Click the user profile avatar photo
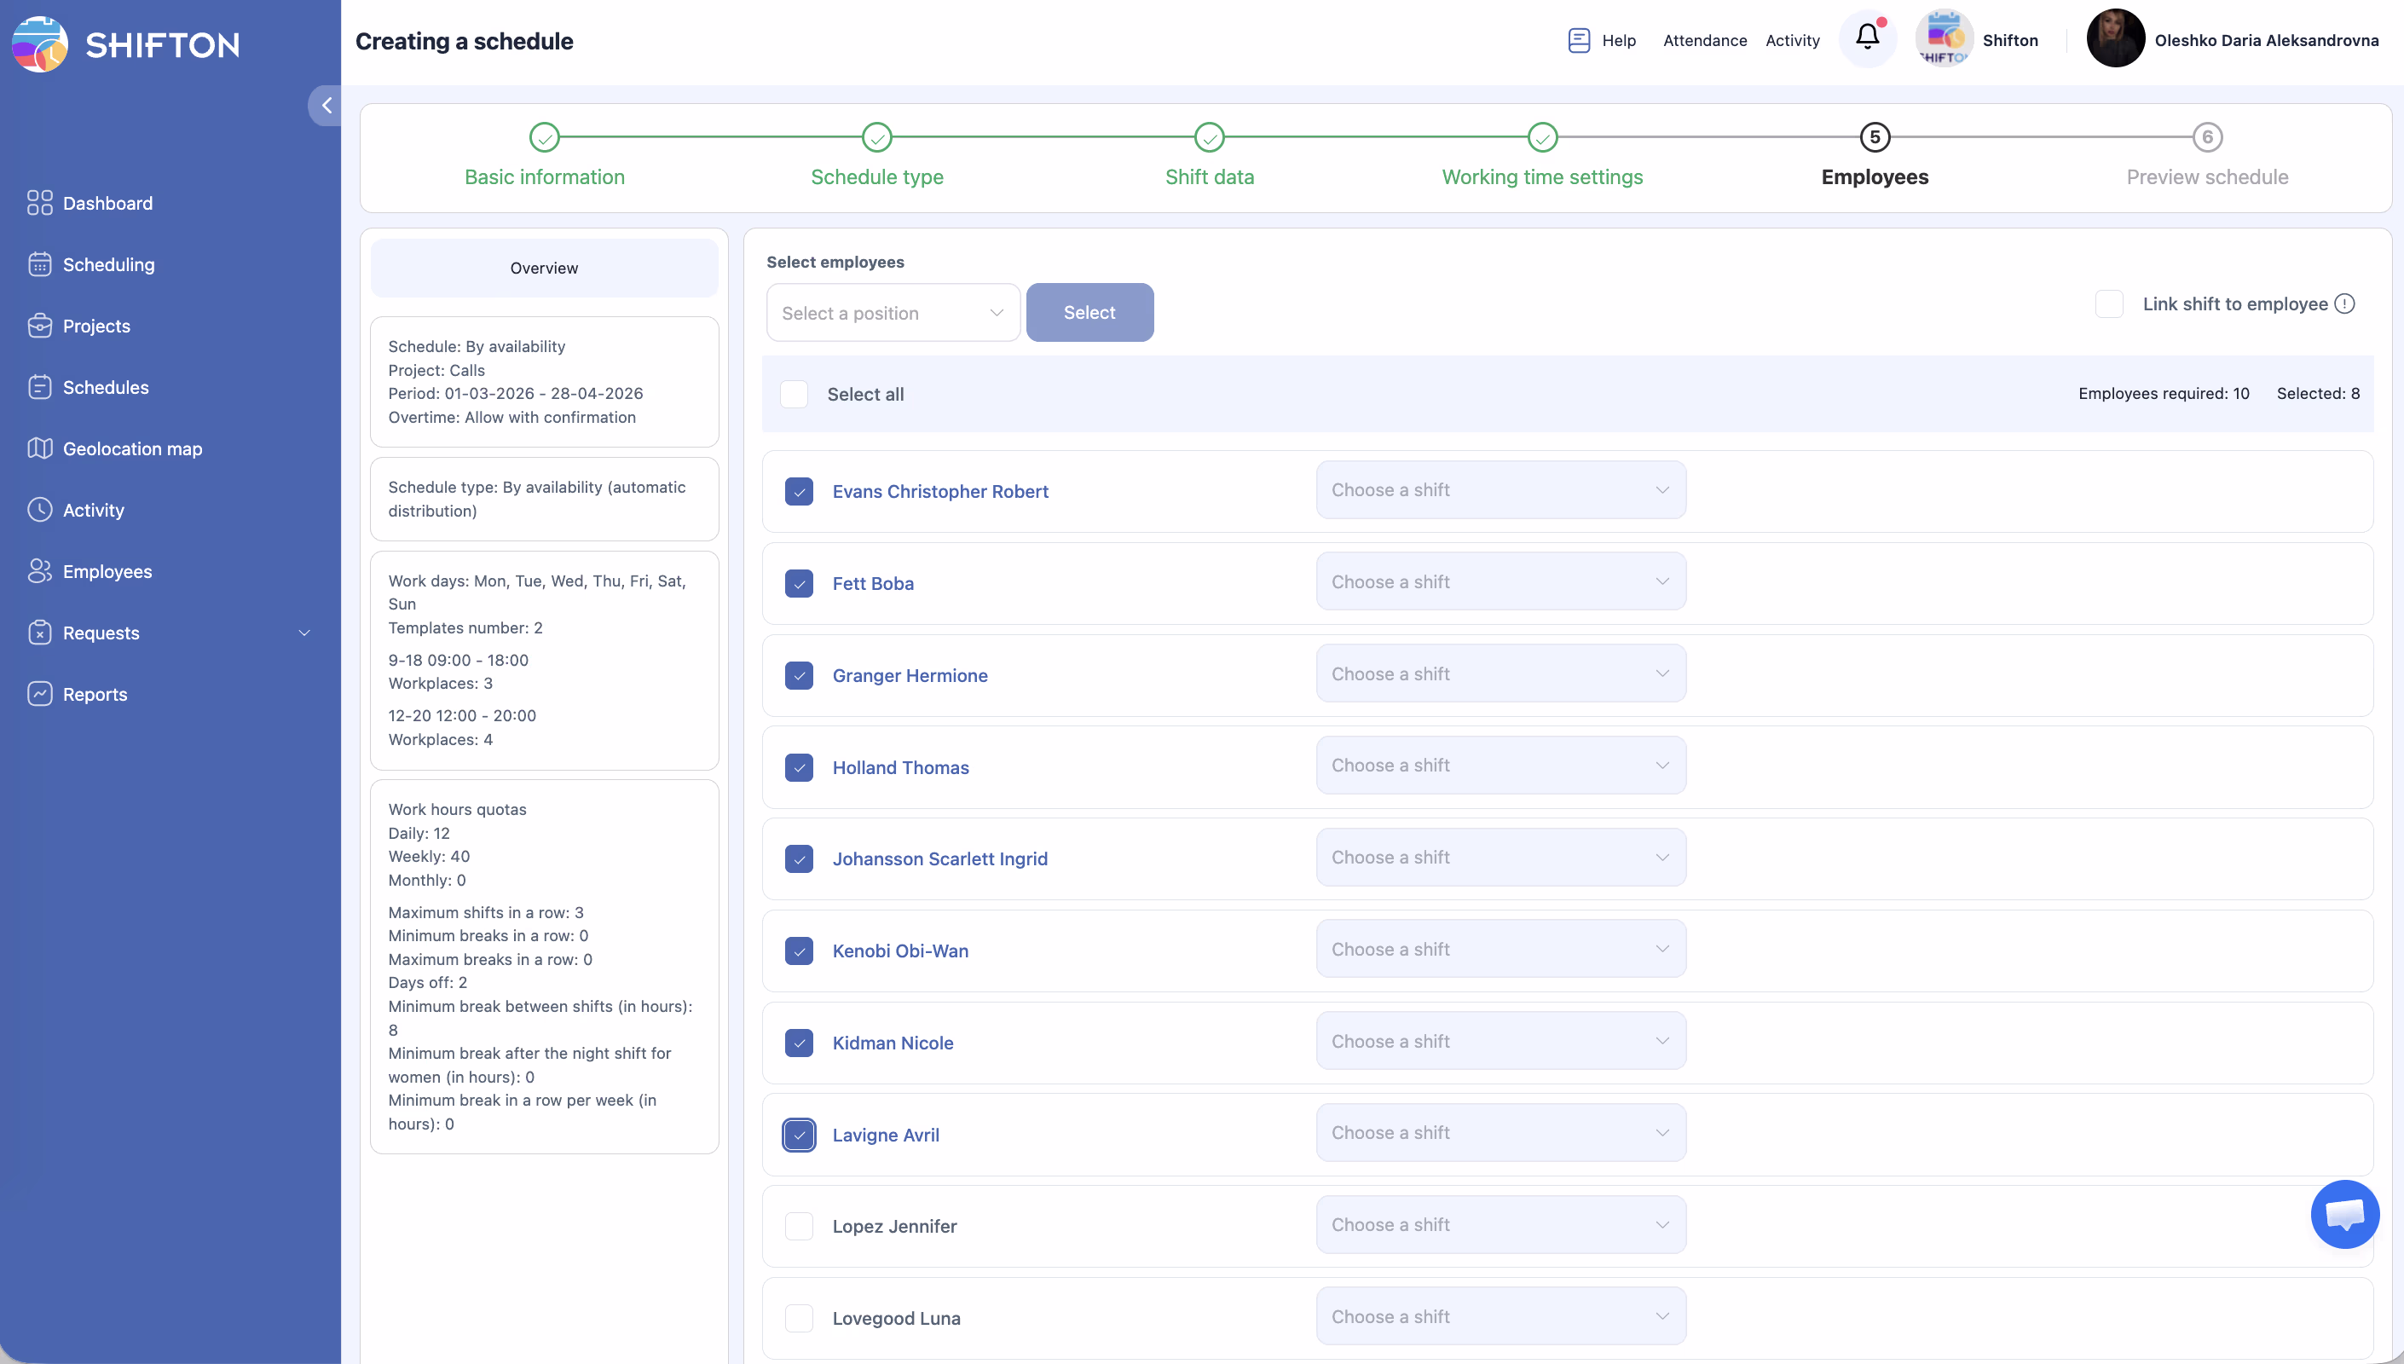This screenshot has width=2404, height=1364. pyautogui.click(x=2115, y=39)
